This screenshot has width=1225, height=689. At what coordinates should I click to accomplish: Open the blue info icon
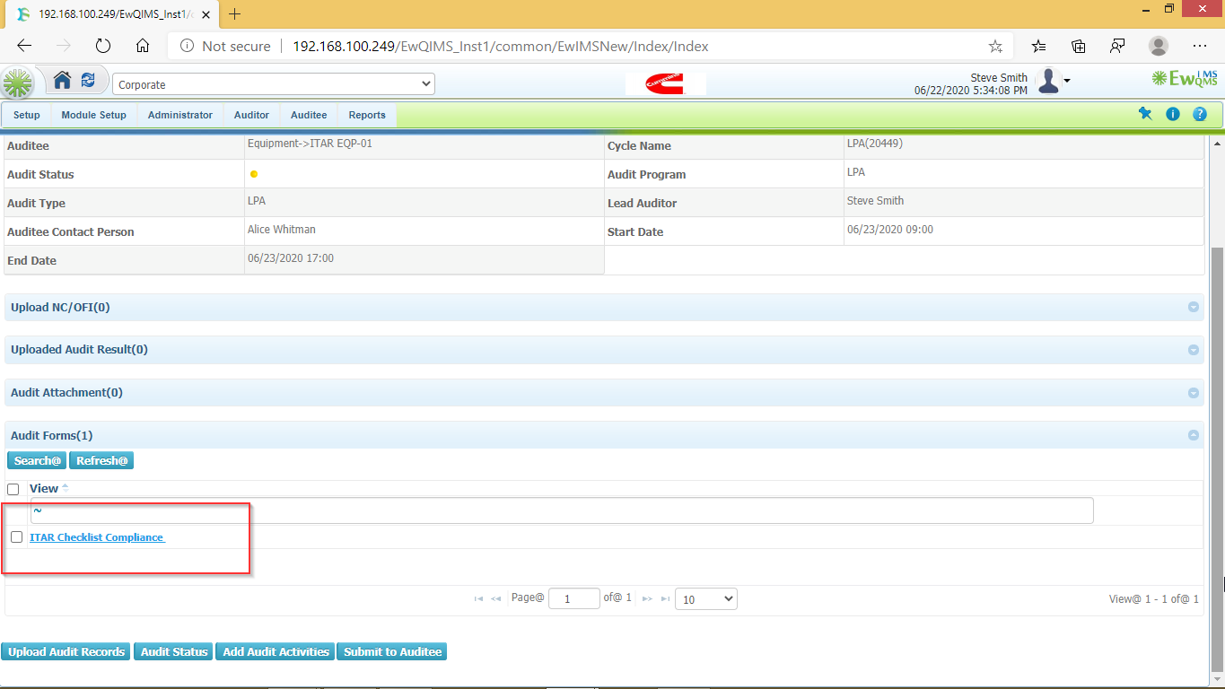coord(1172,114)
